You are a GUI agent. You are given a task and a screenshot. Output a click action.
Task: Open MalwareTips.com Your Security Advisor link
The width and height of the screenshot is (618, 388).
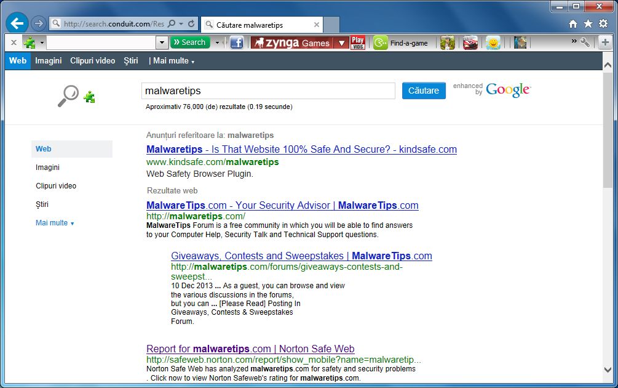point(282,205)
